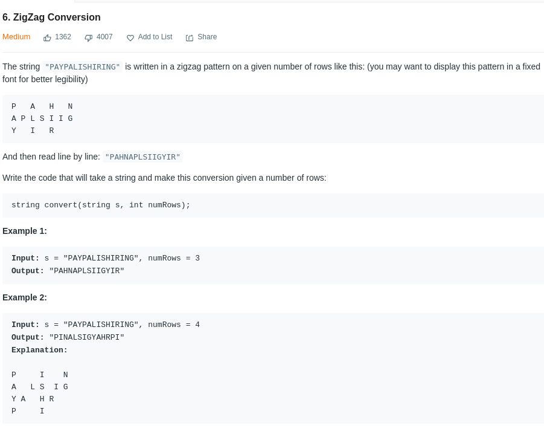Screen dimensions: 544x437
Task: Click the thumbs-up like icon
Action: (47, 38)
